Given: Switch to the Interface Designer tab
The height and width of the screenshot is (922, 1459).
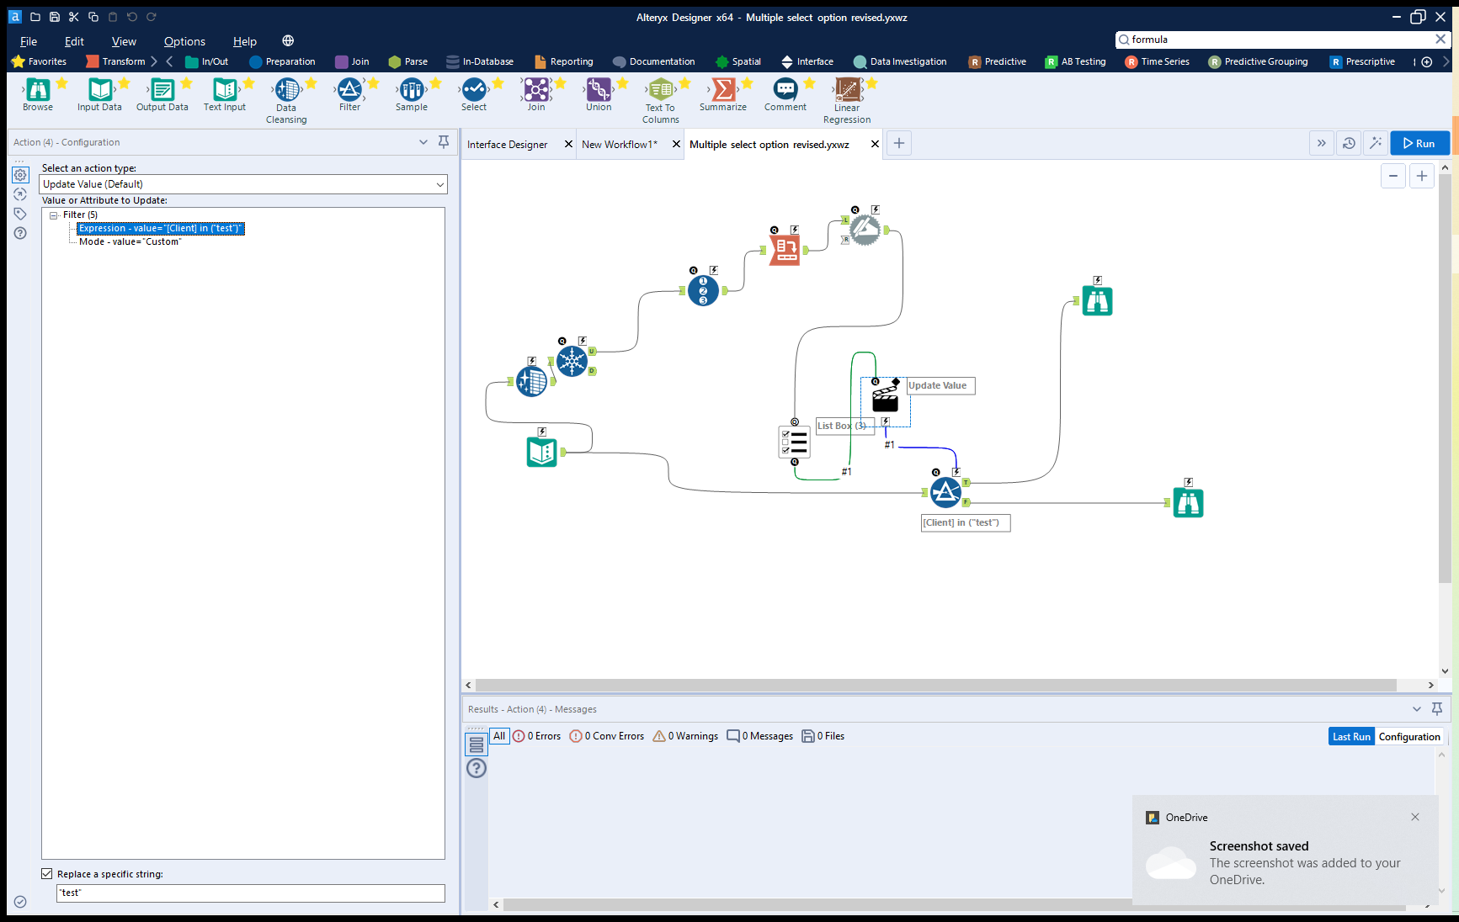Looking at the screenshot, I should (507, 144).
